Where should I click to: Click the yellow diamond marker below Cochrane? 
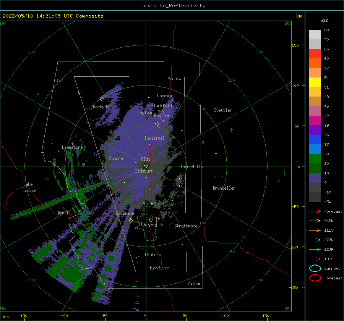coord(131,220)
